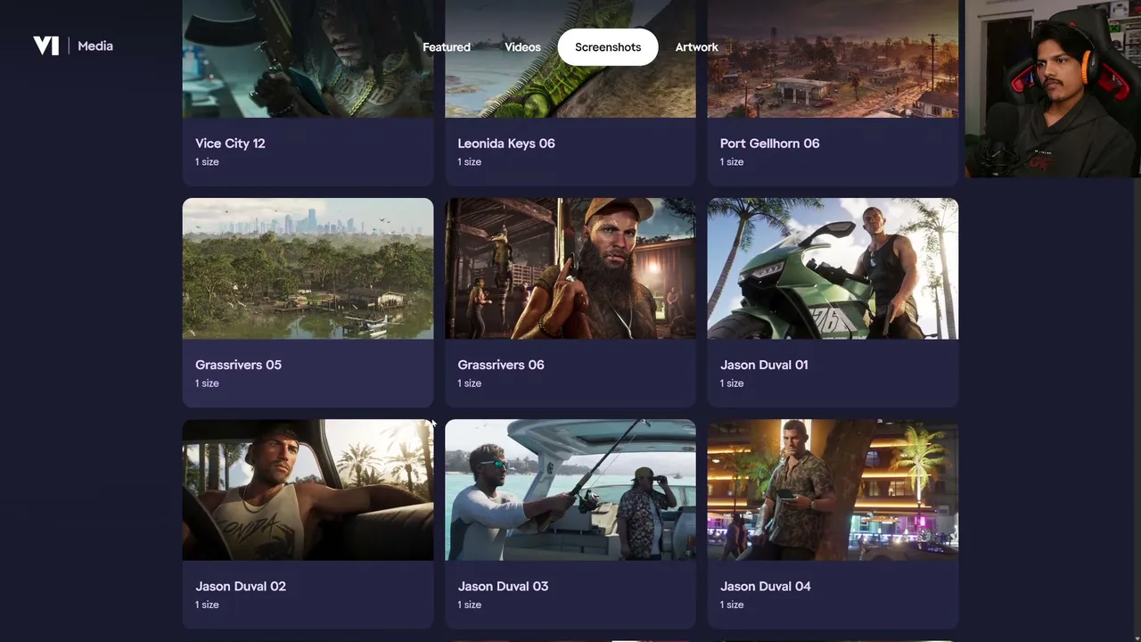Image resolution: width=1141 pixels, height=642 pixels.
Task: Switch to the Featured tab
Action: point(447,47)
